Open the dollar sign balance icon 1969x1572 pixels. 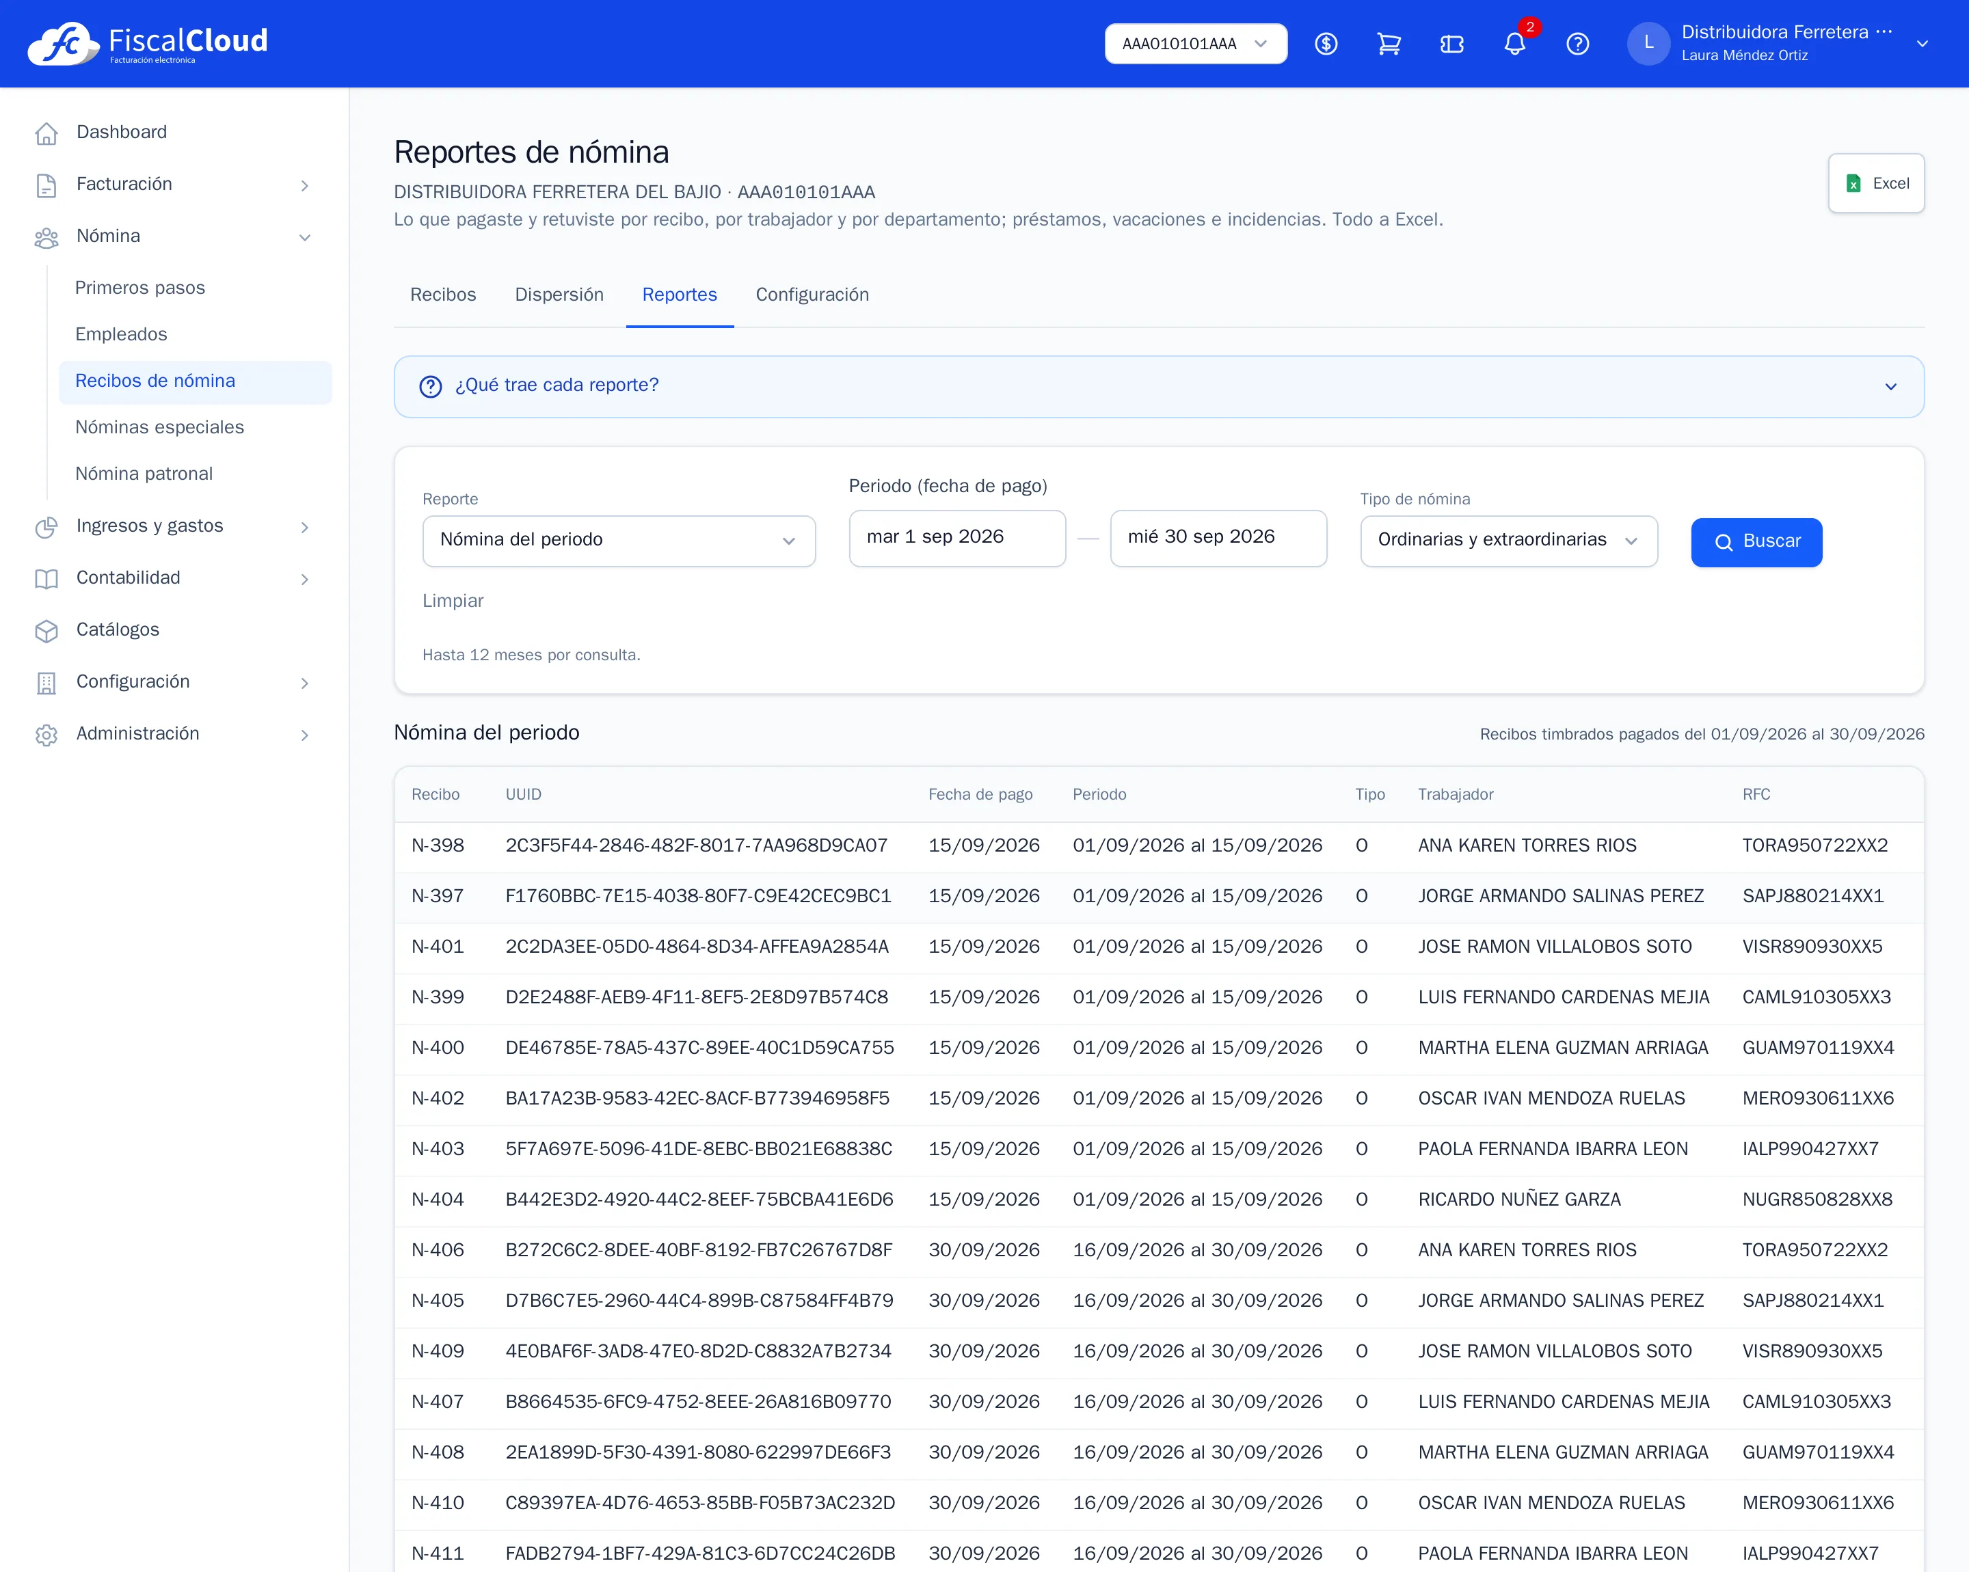point(1326,44)
